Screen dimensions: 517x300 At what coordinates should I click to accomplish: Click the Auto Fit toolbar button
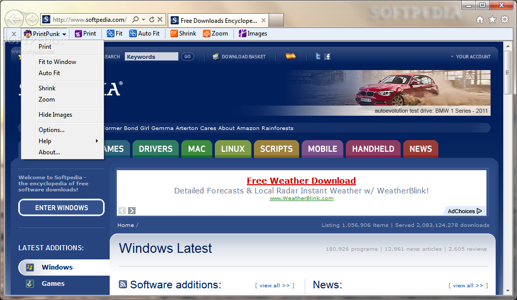[144, 34]
